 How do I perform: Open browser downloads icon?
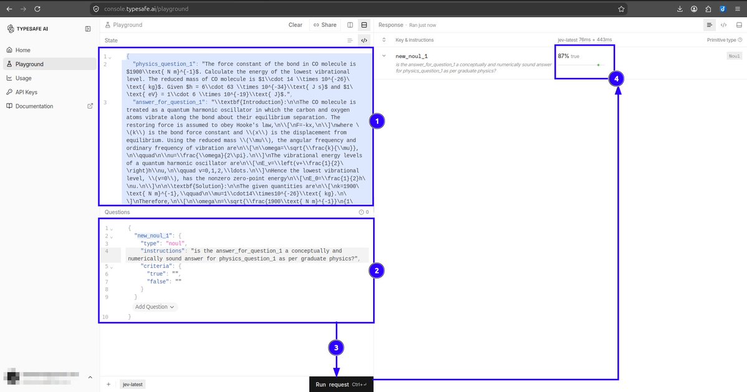click(x=680, y=9)
